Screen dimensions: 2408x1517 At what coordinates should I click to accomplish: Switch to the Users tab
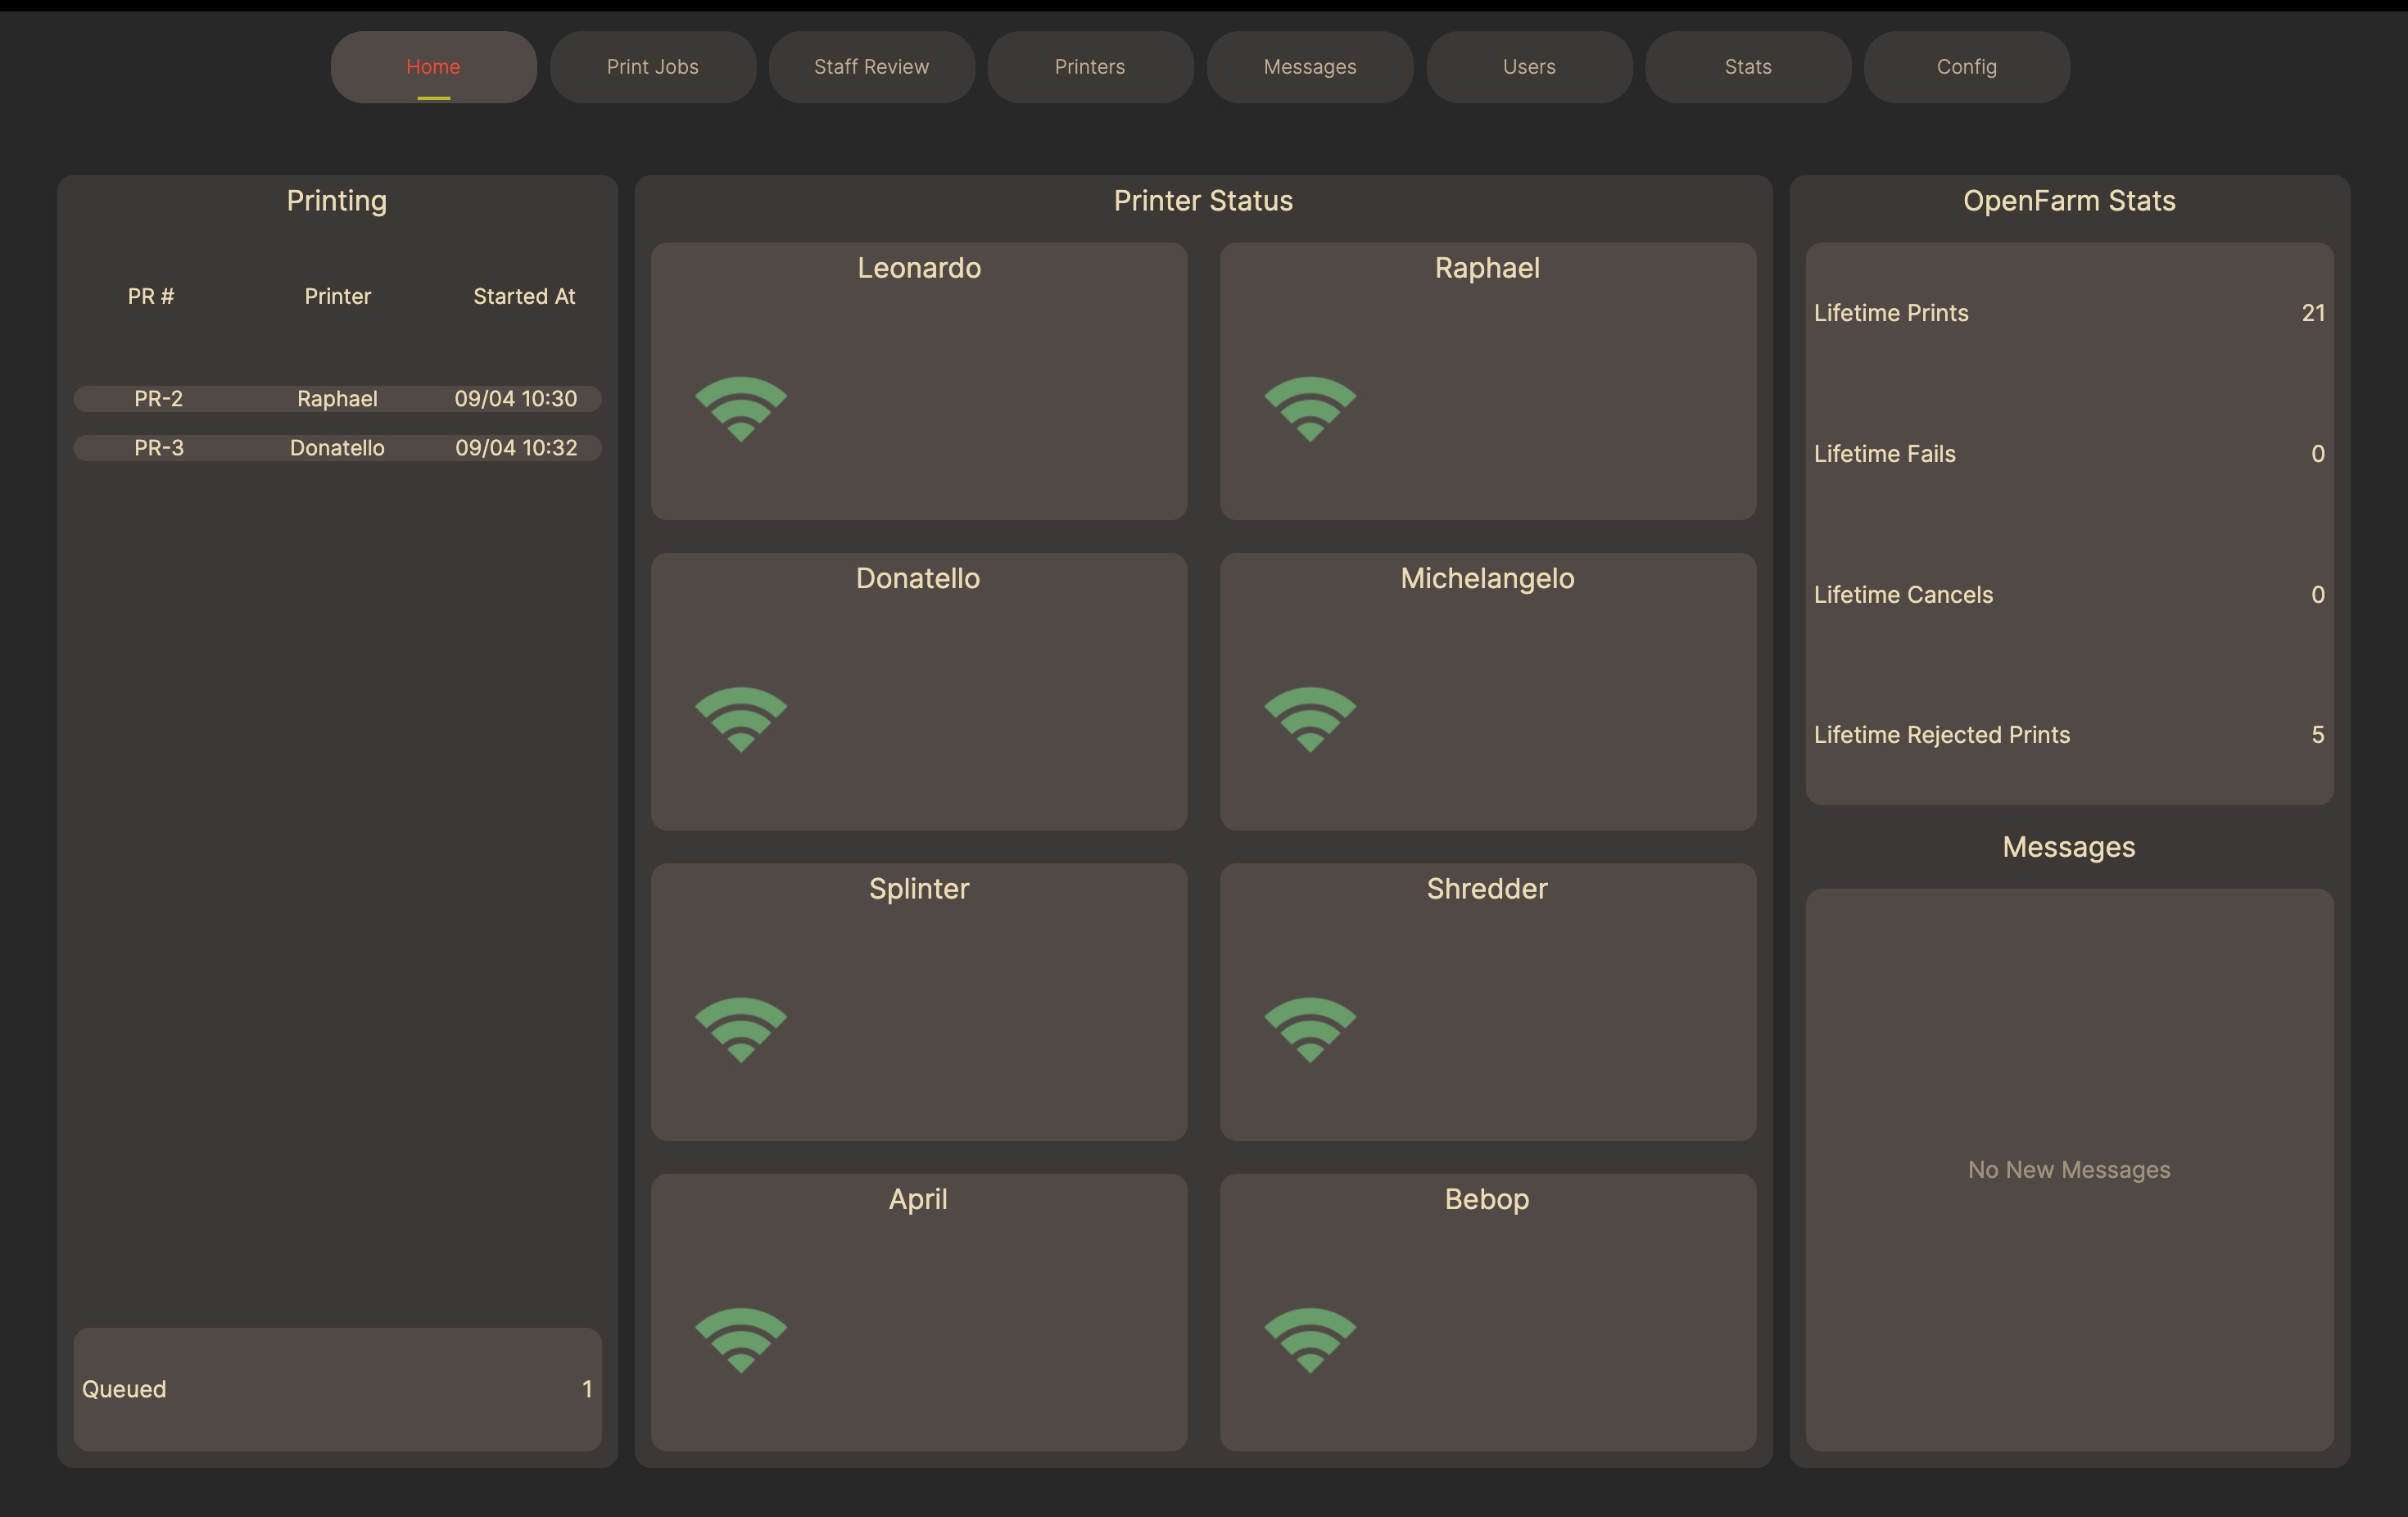pos(1528,66)
